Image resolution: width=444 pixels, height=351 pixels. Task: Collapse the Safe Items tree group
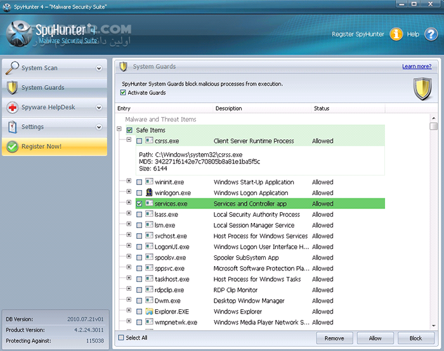[x=119, y=129]
